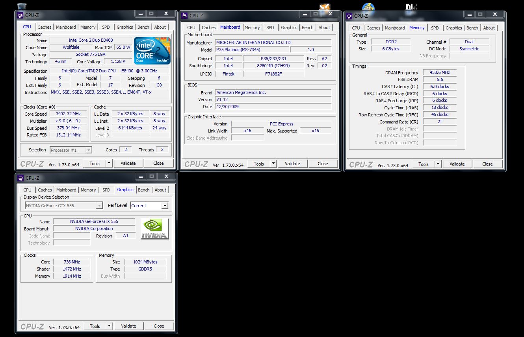This screenshot has width=524, height=337.
Task: Expand the Tools dropdown arrow in the Mainboard window
Action: (273, 164)
